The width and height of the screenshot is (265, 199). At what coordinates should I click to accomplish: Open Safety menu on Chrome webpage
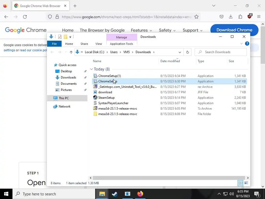tap(167, 30)
